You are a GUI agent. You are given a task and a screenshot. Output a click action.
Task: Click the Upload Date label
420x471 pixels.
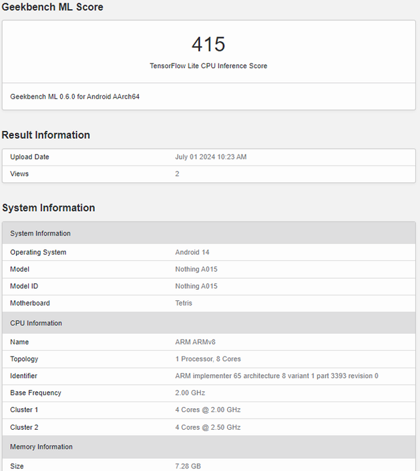[x=29, y=157]
